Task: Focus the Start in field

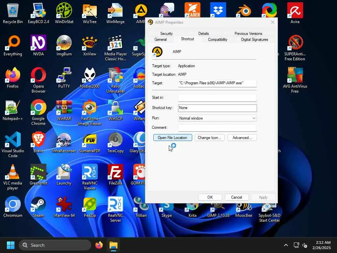Action: click(x=217, y=98)
